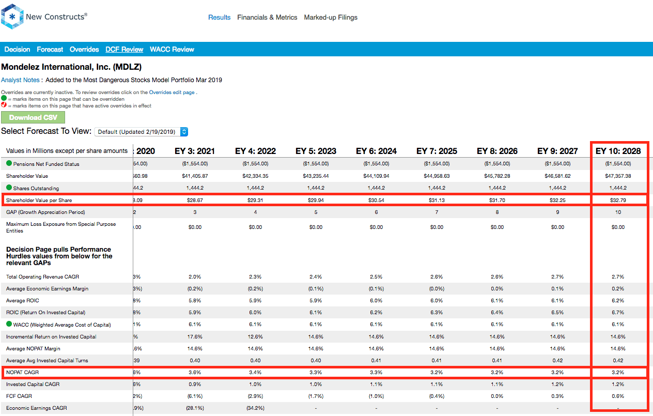Select the (28.1%) Economic Earnings CAGR value
The image size is (653, 416).
tap(195, 408)
